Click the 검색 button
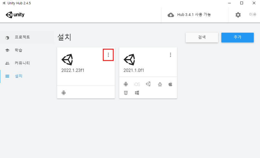Image resolution: width=260 pixels, height=158 pixels. (x=202, y=37)
